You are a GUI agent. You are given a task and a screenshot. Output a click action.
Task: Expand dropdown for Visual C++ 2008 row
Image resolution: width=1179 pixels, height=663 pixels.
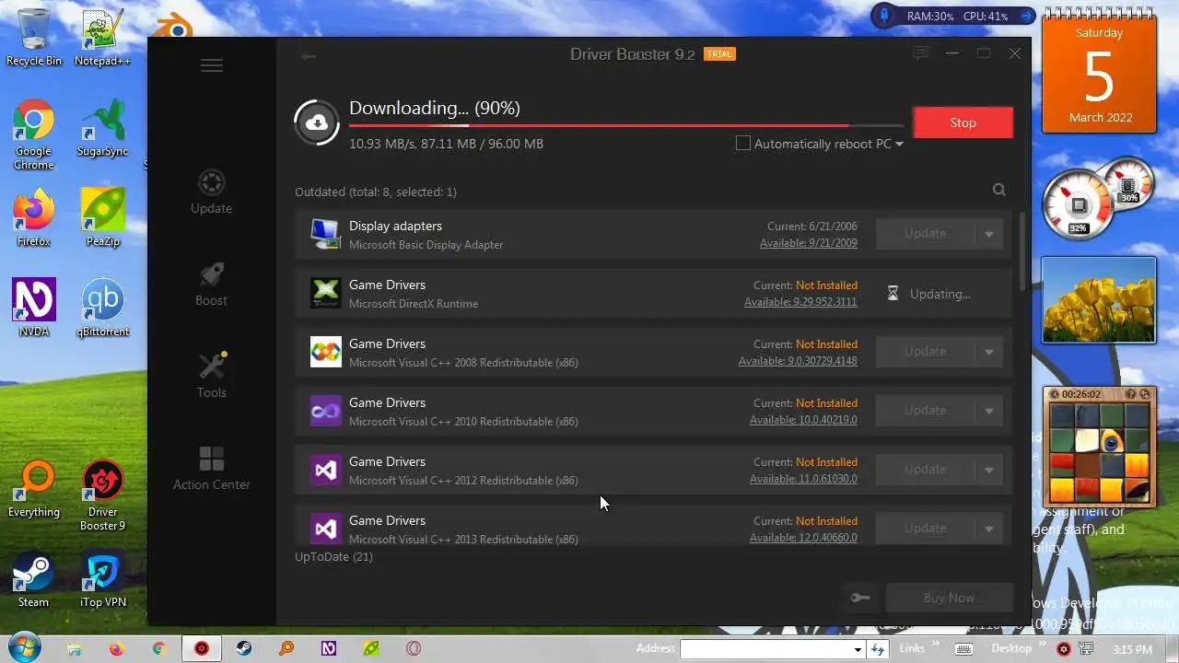point(989,352)
